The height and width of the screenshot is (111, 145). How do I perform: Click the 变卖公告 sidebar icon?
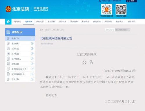click(x=8, y=54)
